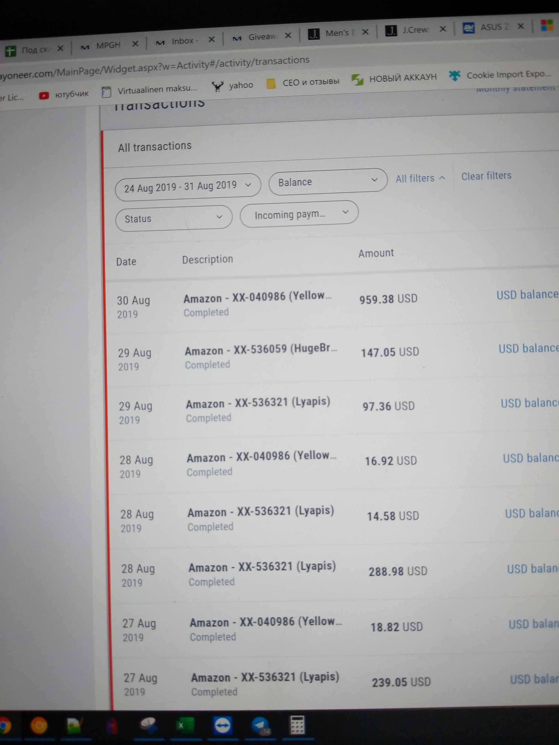Open the НОВЫЙ АККАУН bookmark
The image size is (559, 745).
point(394,79)
